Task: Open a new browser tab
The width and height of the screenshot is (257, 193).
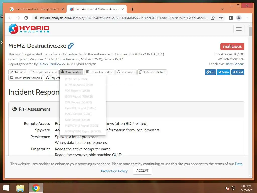Action: click(132, 9)
